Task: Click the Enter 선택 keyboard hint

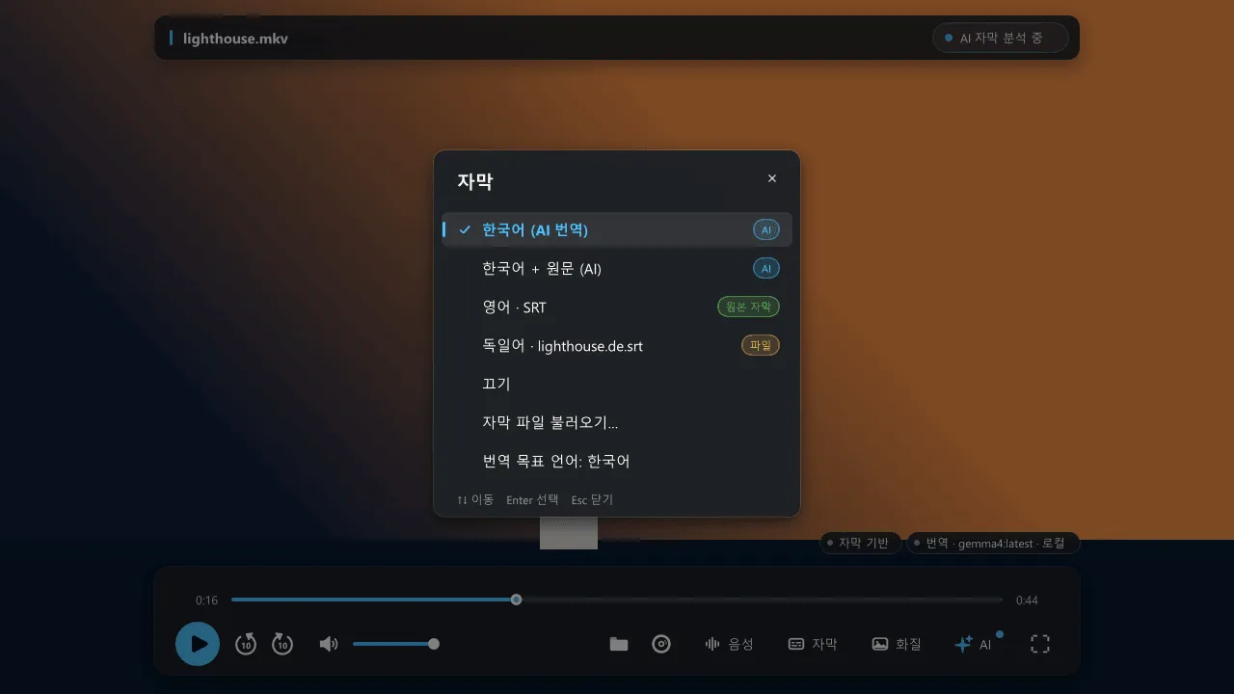Action: pyautogui.click(x=532, y=499)
